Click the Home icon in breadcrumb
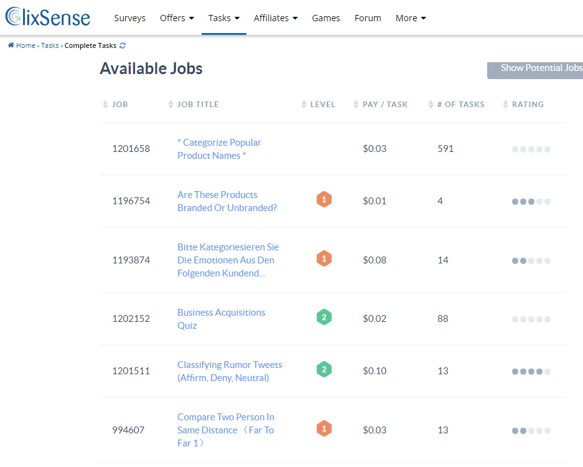The image size is (583, 467). tap(11, 45)
